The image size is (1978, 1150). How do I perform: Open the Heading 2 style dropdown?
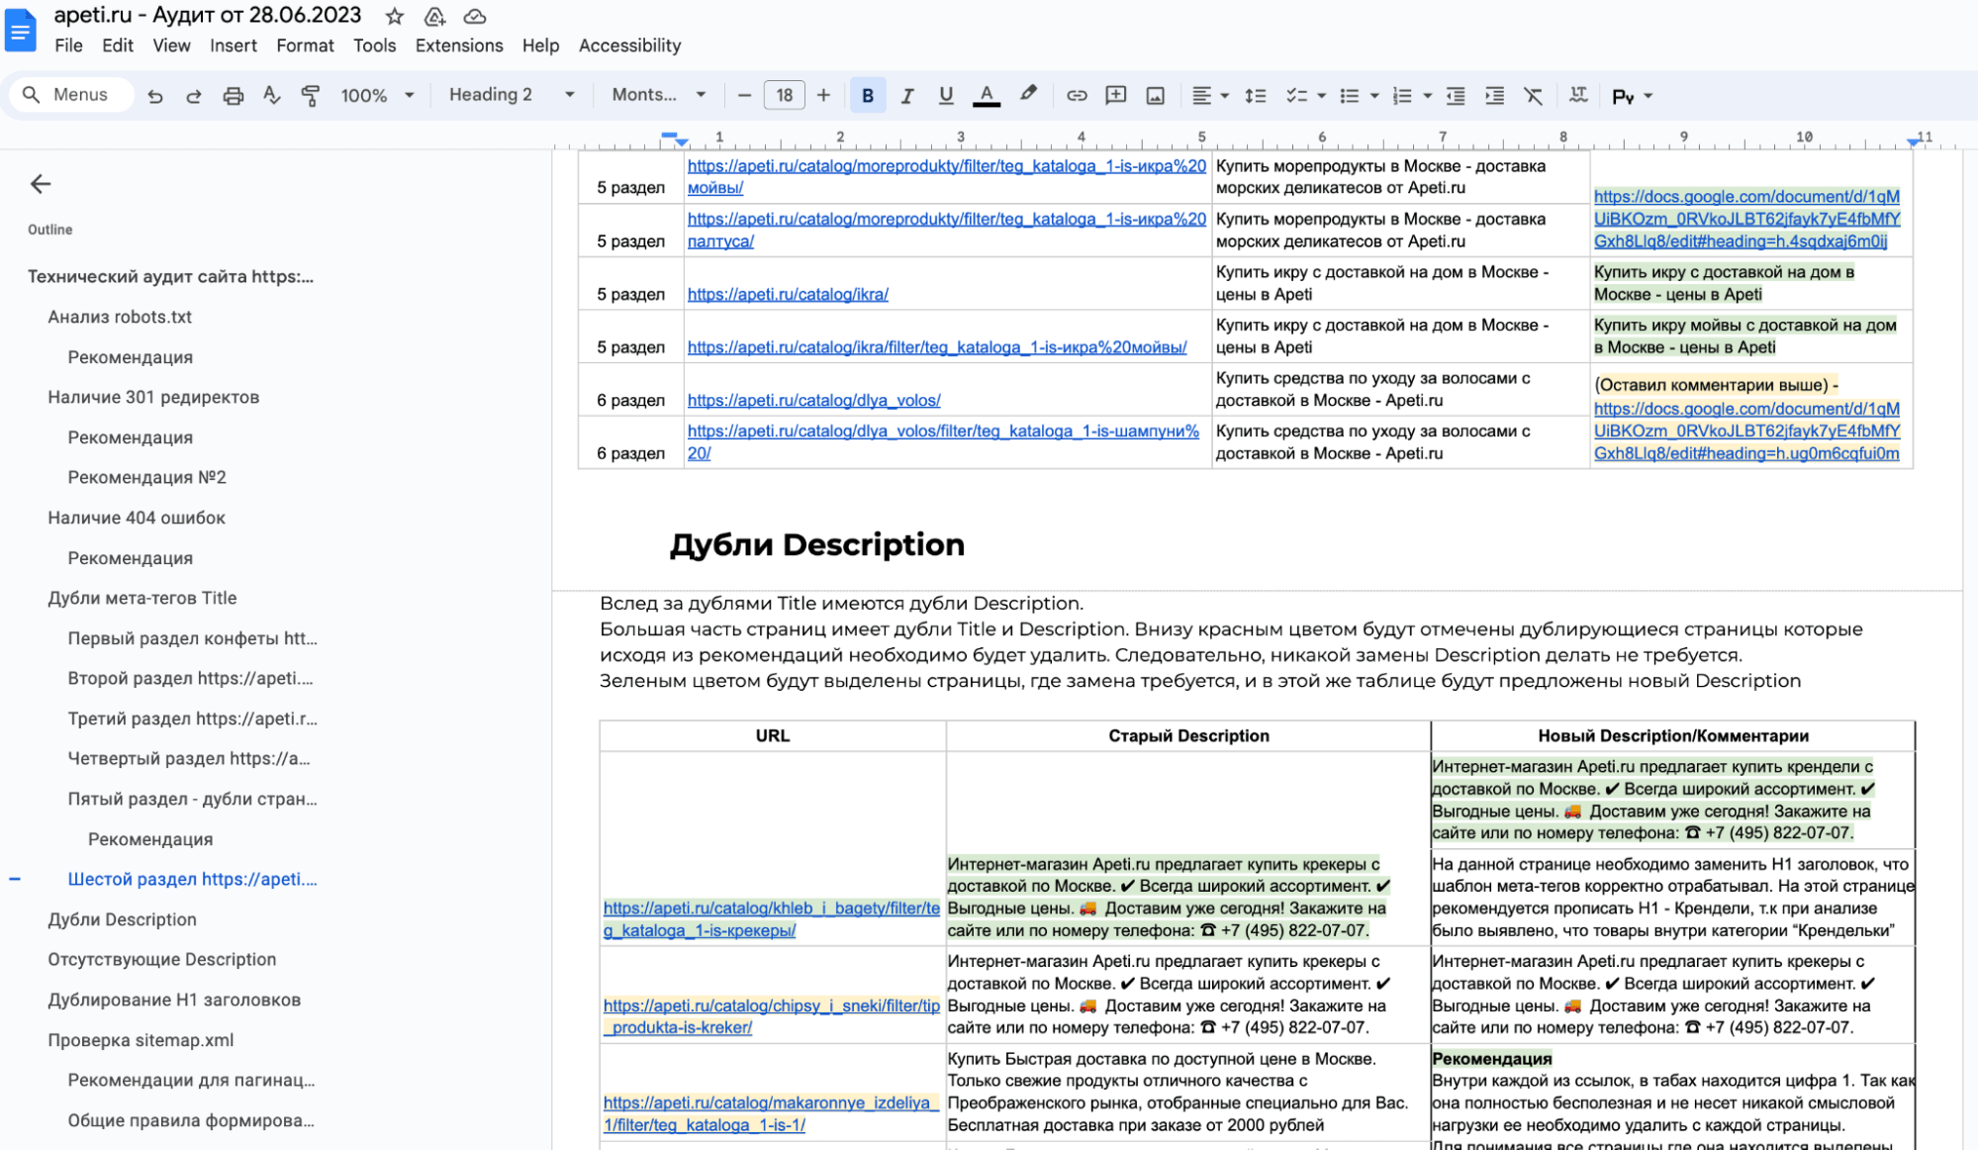(x=511, y=95)
